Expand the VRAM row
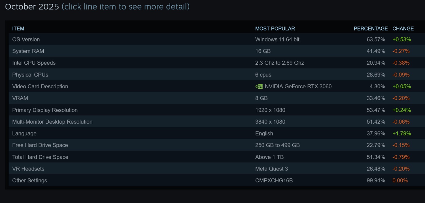The image size is (425, 203). click(x=20, y=98)
